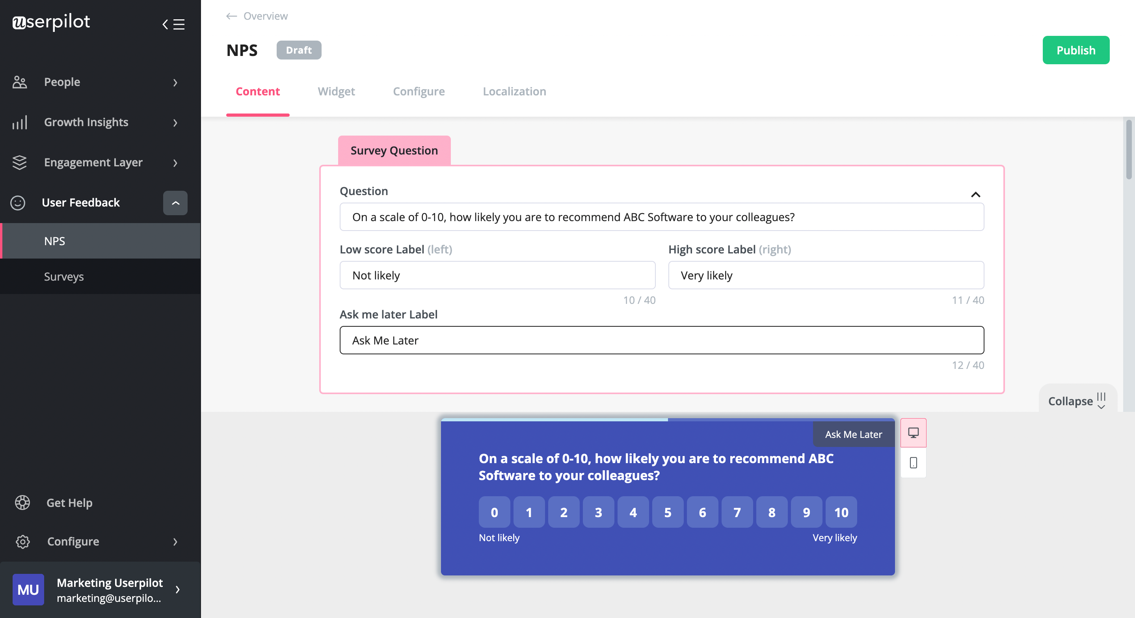Select the User Feedback smiley icon
This screenshot has width=1135, height=618.
coord(18,203)
